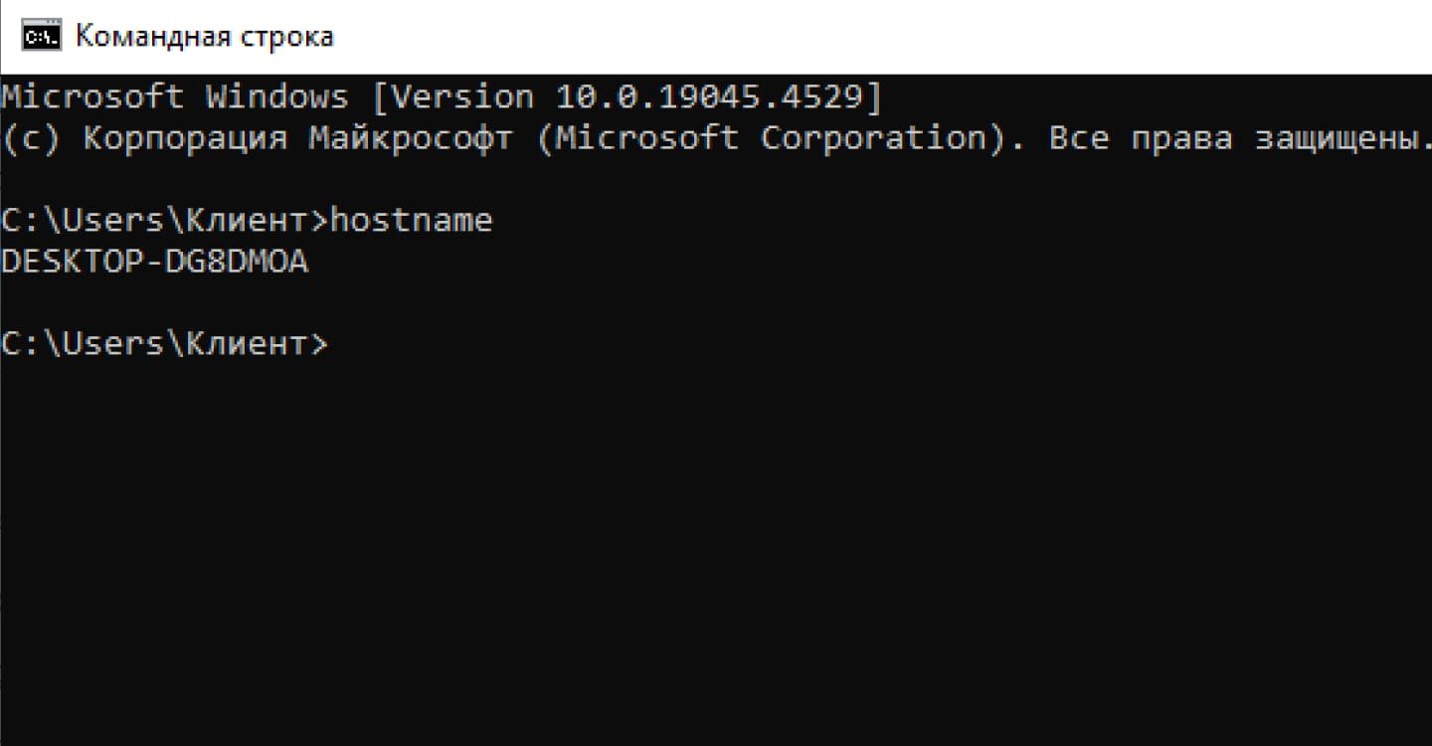1432x746 pixels.
Task: Select the build number 10.0.19045.4529
Action: pyautogui.click(x=708, y=96)
